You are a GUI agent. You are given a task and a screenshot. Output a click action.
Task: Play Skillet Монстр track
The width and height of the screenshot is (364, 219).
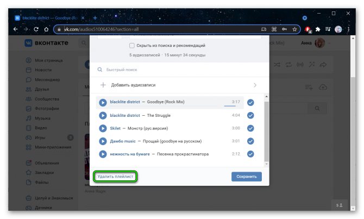(x=103, y=128)
